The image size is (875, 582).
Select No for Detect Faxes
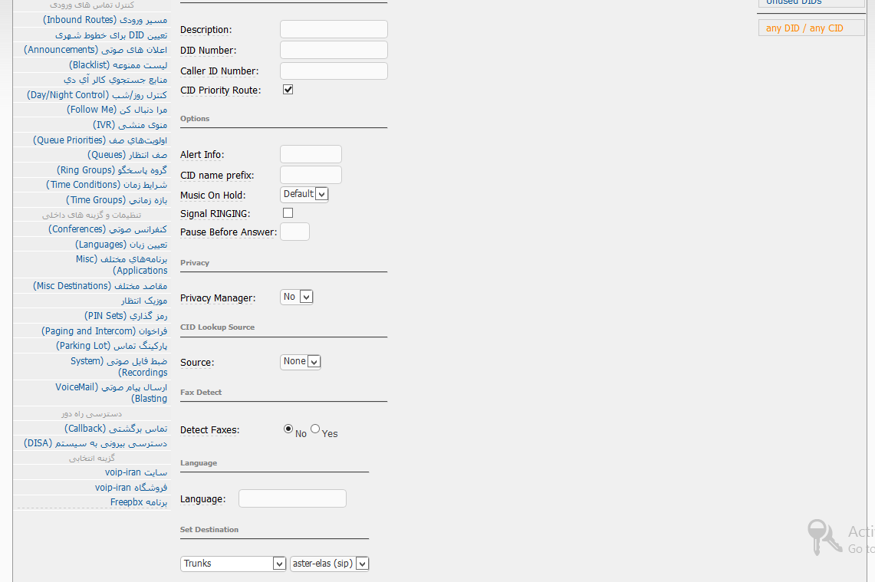(288, 429)
